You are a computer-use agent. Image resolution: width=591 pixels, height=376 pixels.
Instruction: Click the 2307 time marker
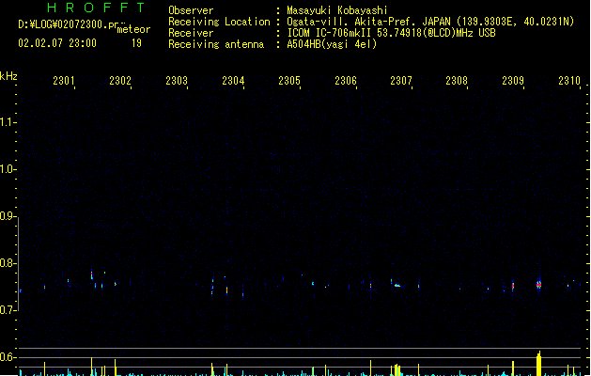click(401, 81)
